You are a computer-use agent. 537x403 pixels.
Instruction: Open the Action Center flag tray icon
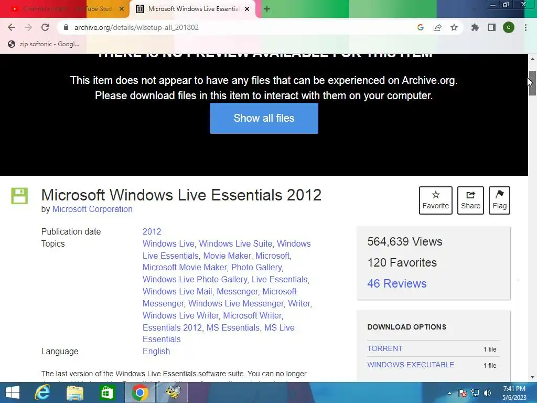[x=463, y=393]
